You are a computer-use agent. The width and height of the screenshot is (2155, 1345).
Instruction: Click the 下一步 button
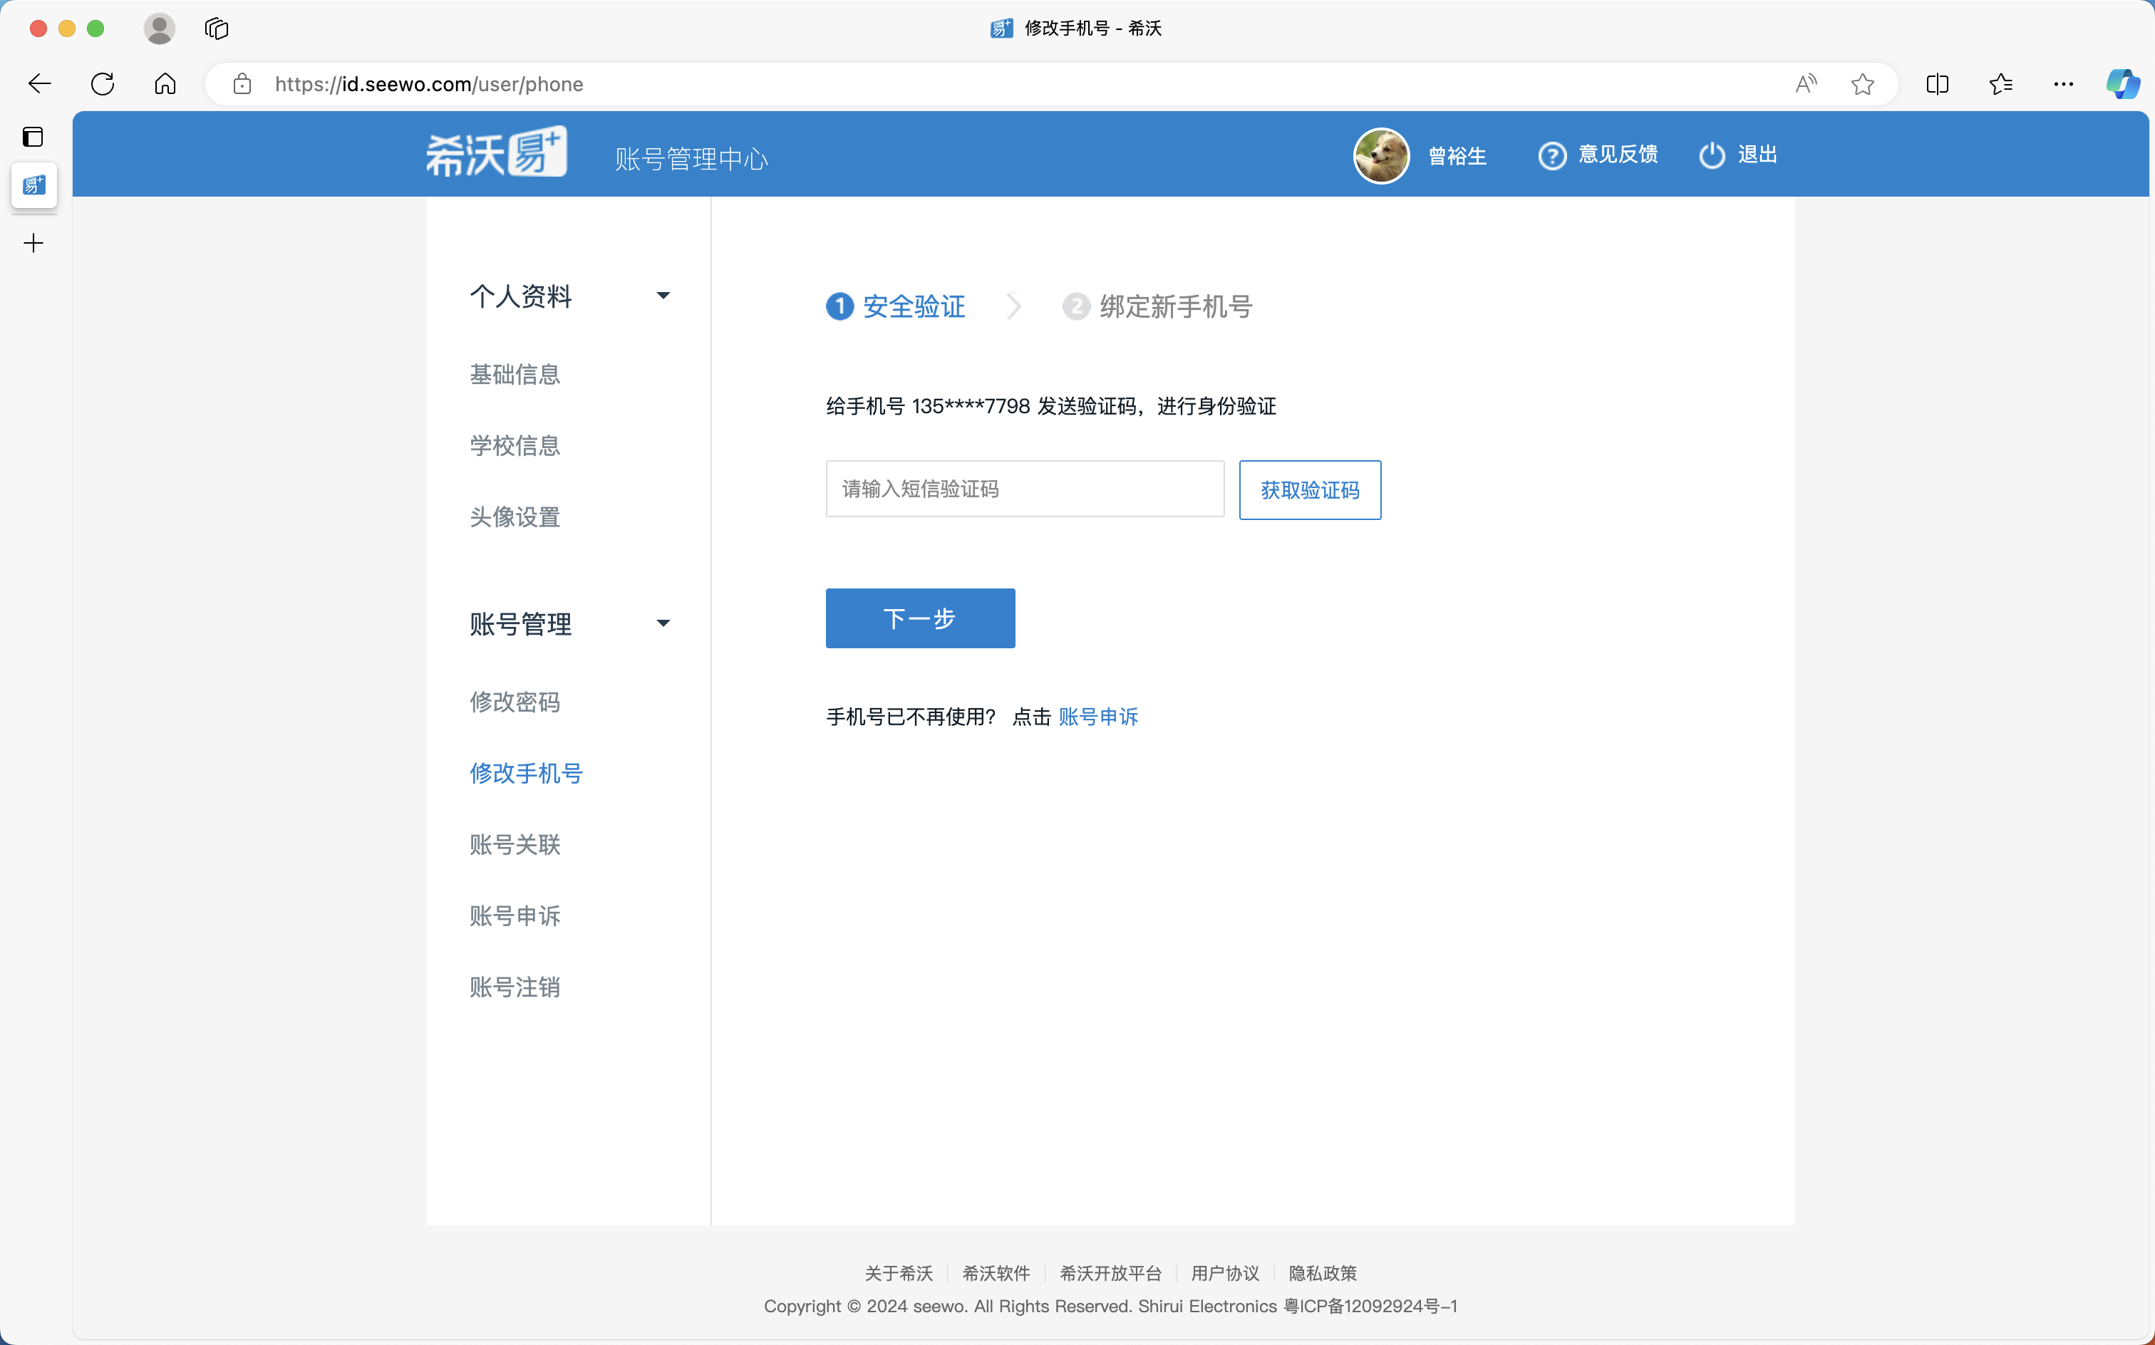[920, 618]
